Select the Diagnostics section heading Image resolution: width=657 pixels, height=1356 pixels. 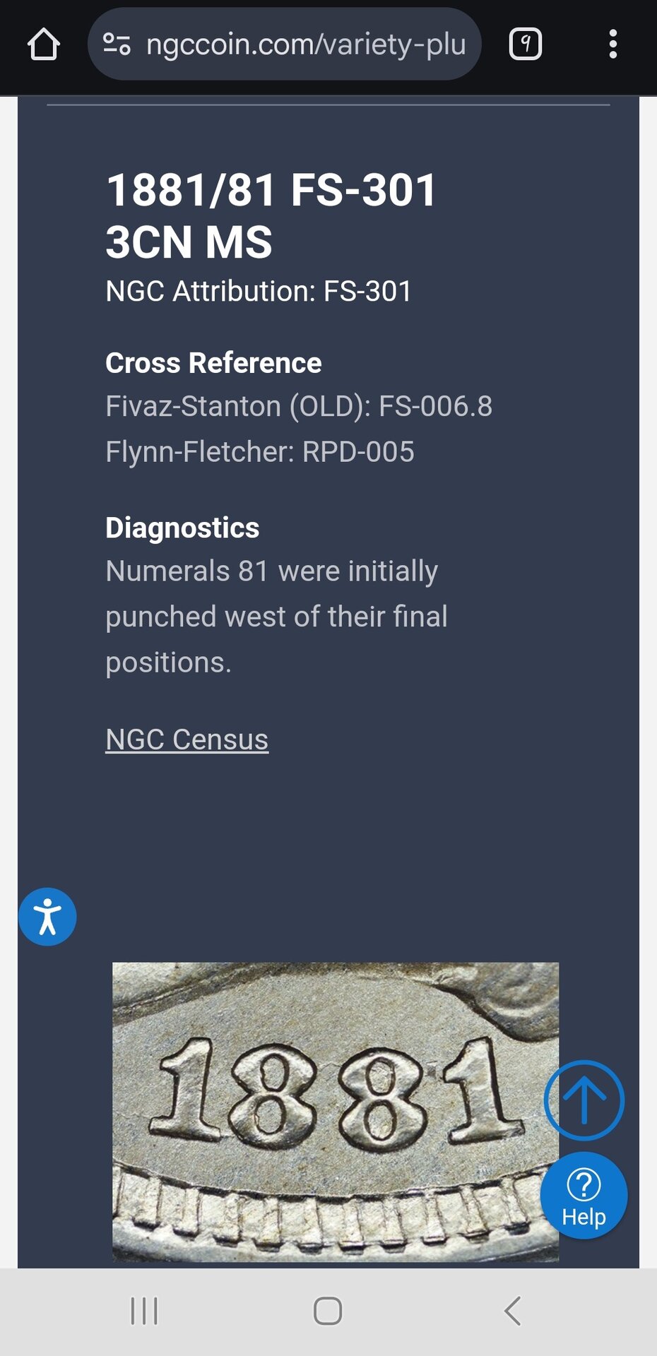[x=182, y=528]
